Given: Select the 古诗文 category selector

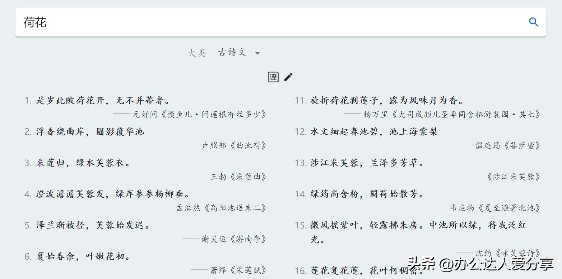Looking at the screenshot, I should (232, 52).
